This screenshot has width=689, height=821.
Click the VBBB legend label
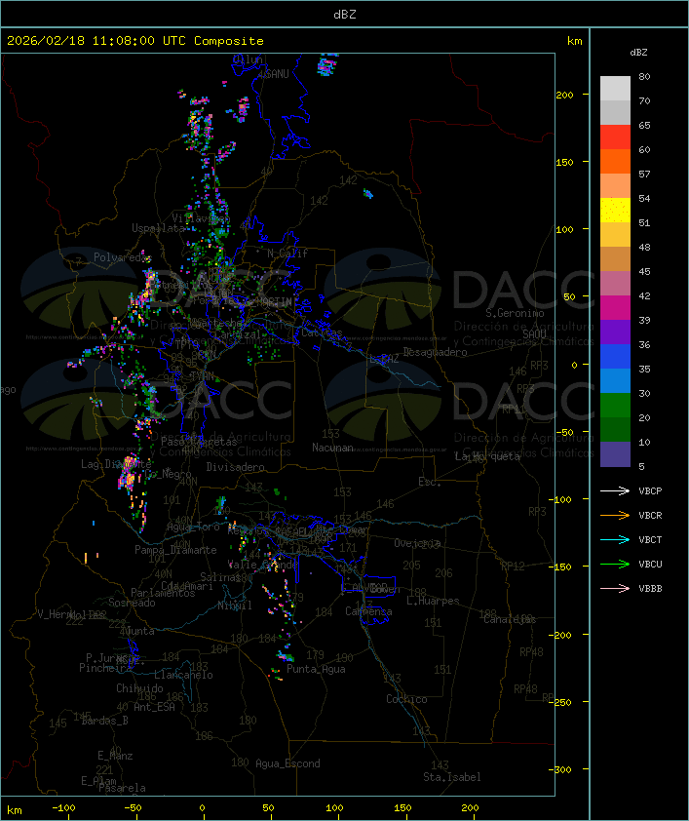tap(650, 588)
